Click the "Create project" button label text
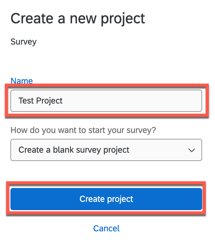Screen dimensions: 215x247 pos(106,199)
